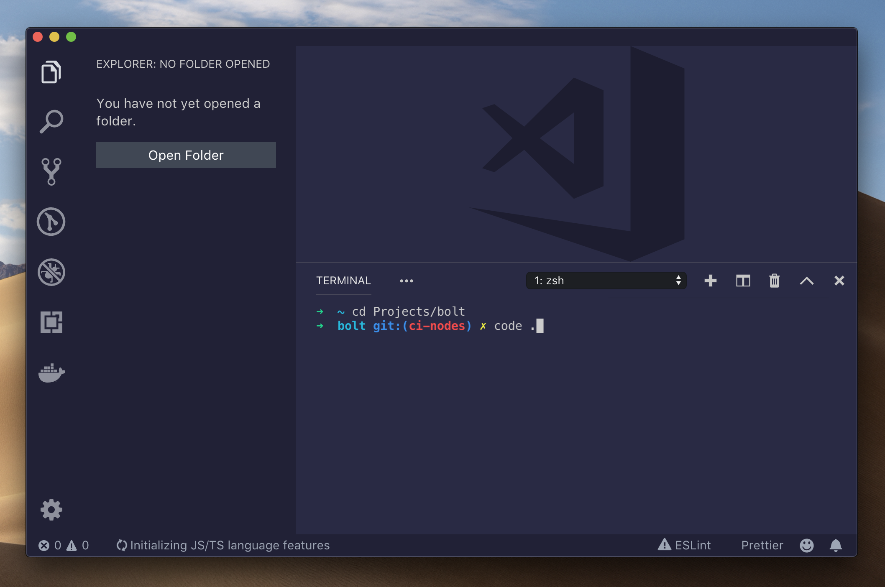Viewport: 885px width, 587px height.
Task: Open the Docker sidebar view
Action: (52, 373)
